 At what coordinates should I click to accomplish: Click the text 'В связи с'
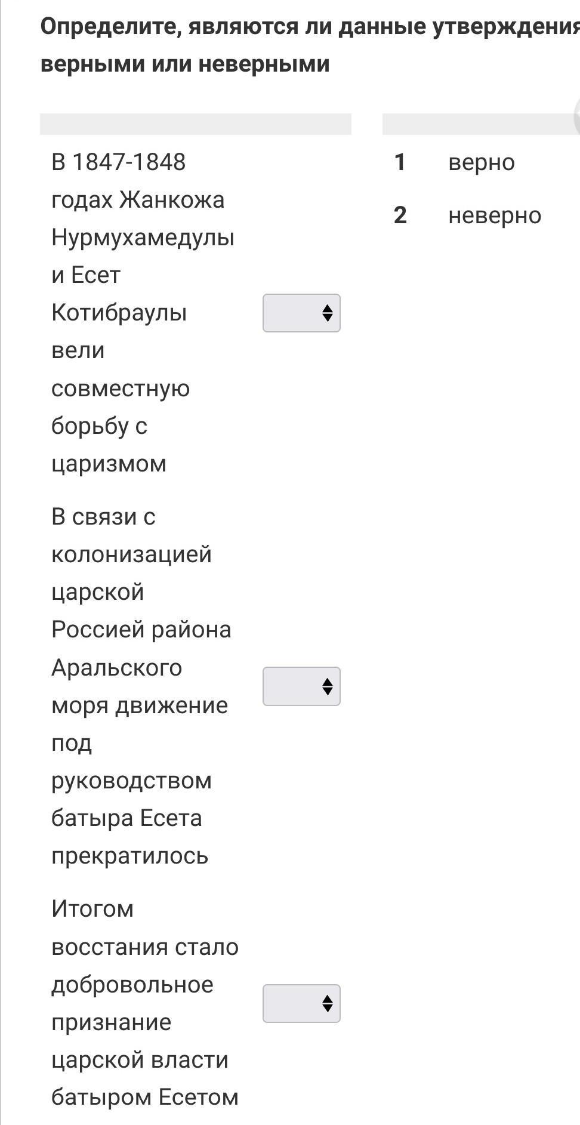[x=103, y=517]
